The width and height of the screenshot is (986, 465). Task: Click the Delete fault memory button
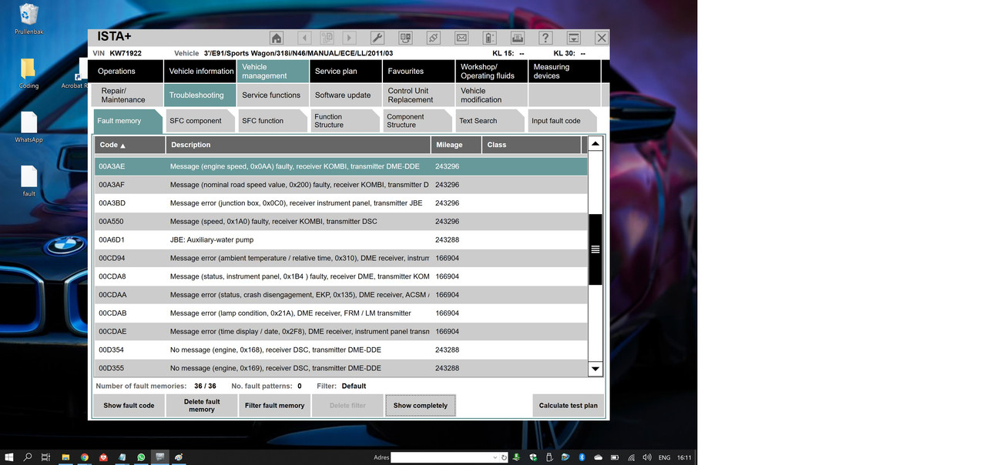pyautogui.click(x=202, y=406)
